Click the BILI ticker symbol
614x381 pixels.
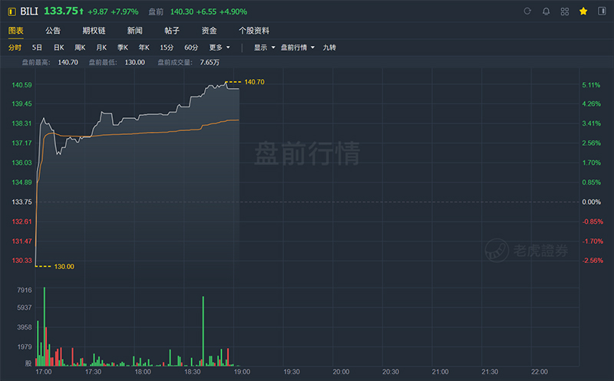[x=29, y=11]
